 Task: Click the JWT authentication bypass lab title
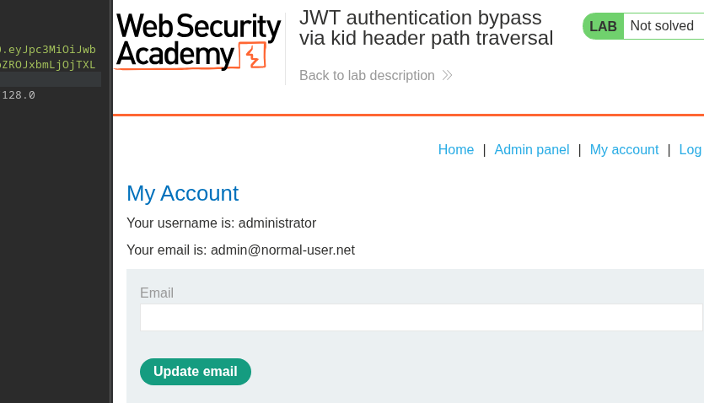point(427,28)
